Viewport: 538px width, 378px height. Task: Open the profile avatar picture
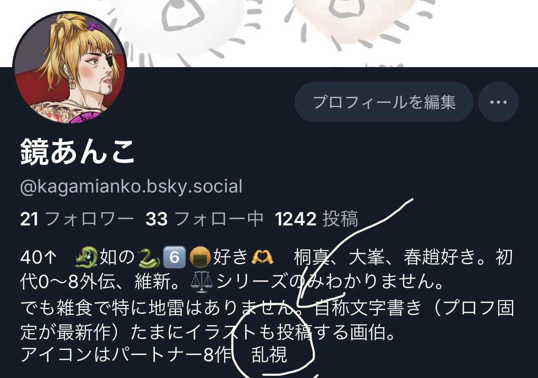click(x=69, y=68)
